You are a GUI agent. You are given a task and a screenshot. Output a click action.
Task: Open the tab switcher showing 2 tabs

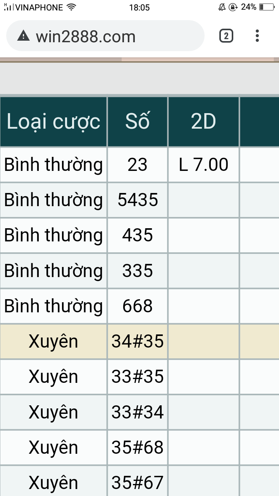click(226, 36)
